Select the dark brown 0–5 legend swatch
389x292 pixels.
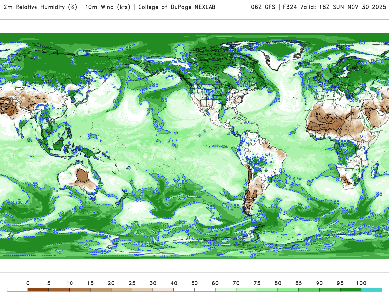(x=38, y=290)
